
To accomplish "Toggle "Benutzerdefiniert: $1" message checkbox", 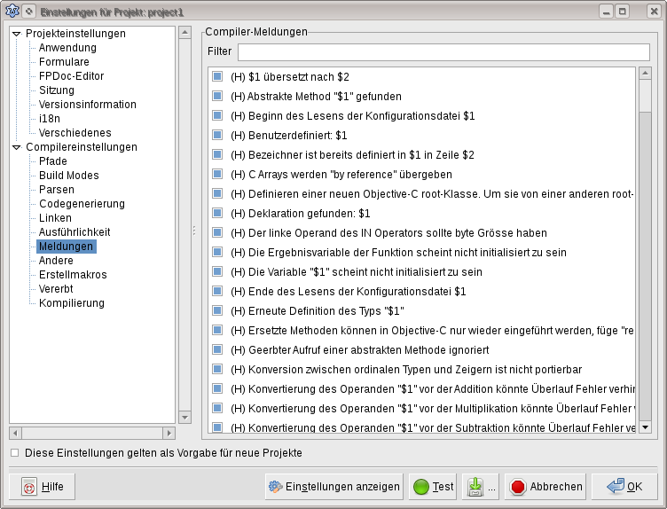I will click(217, 136).
